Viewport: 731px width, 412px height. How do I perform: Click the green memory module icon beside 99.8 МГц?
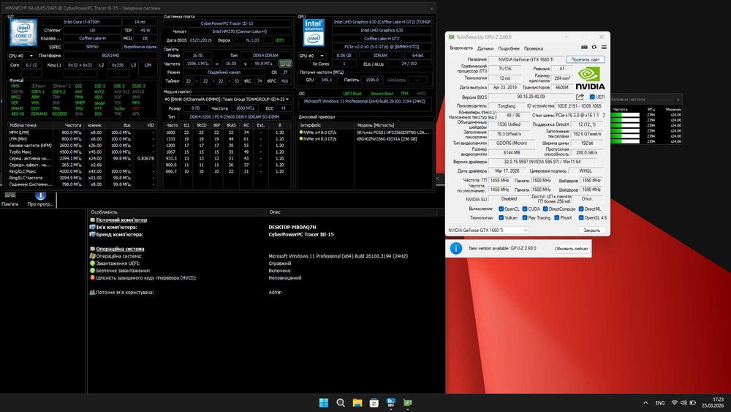(285, 64)
